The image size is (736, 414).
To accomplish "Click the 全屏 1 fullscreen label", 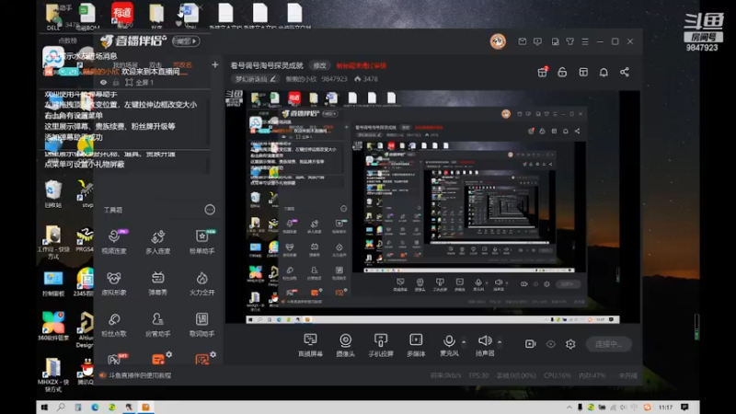I will click(x=144, y=83).
